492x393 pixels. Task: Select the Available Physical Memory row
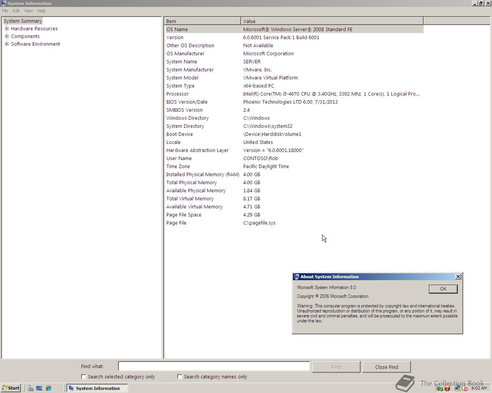pos(294,190)
